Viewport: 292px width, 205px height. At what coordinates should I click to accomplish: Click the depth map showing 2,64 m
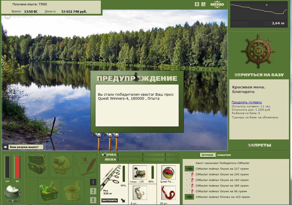coord(259,15)
